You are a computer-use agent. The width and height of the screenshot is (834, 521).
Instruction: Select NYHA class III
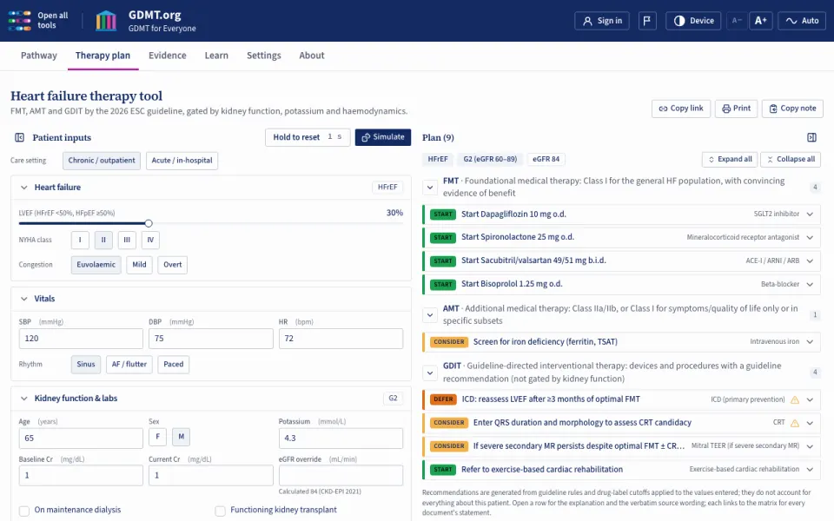127,240
